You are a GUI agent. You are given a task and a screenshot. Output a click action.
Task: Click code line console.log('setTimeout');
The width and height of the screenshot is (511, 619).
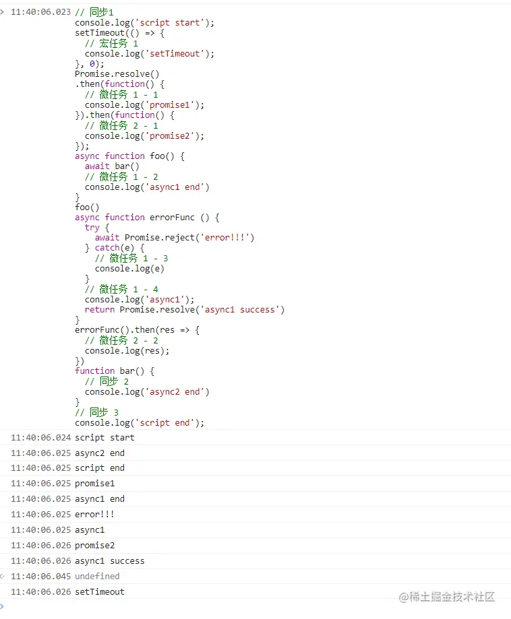pyautogui.click(x=150, y=53)
